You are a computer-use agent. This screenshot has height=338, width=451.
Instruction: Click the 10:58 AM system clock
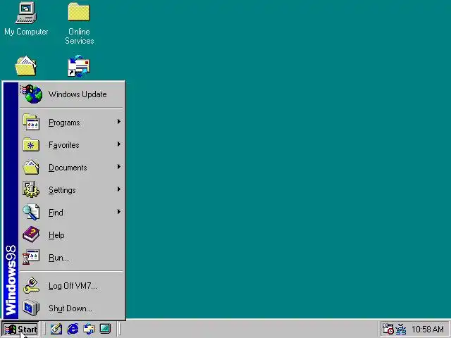[x=428, y=329]
